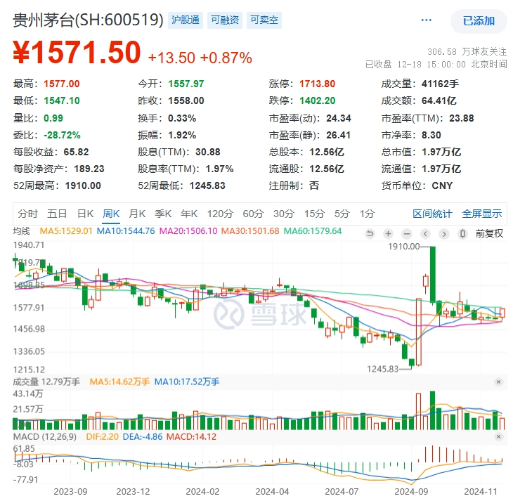The height and width of the screenshot is (501, 513).
Task: Click the DEA:-4.86 MACD value
Action: point(143,437)
